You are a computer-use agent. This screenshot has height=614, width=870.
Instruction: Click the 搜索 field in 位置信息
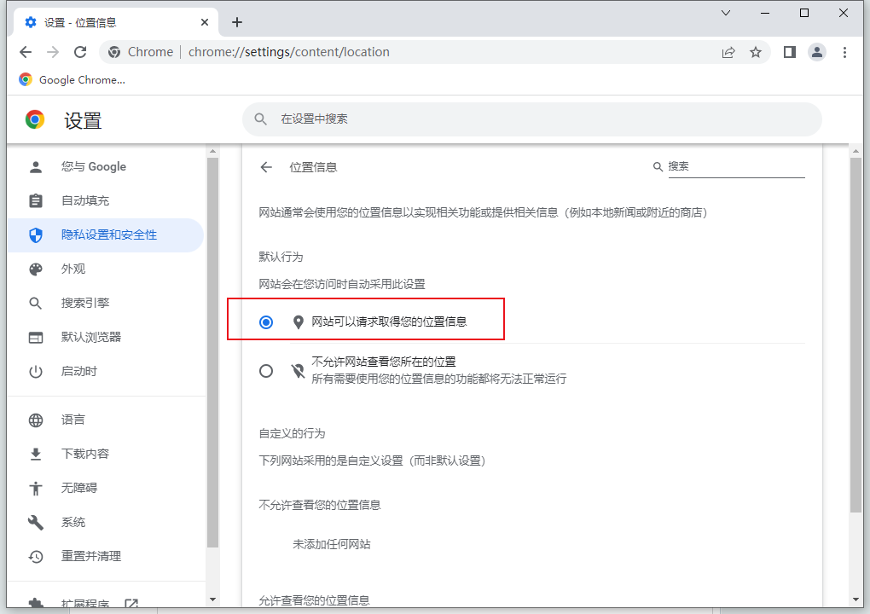pos(736,166)
